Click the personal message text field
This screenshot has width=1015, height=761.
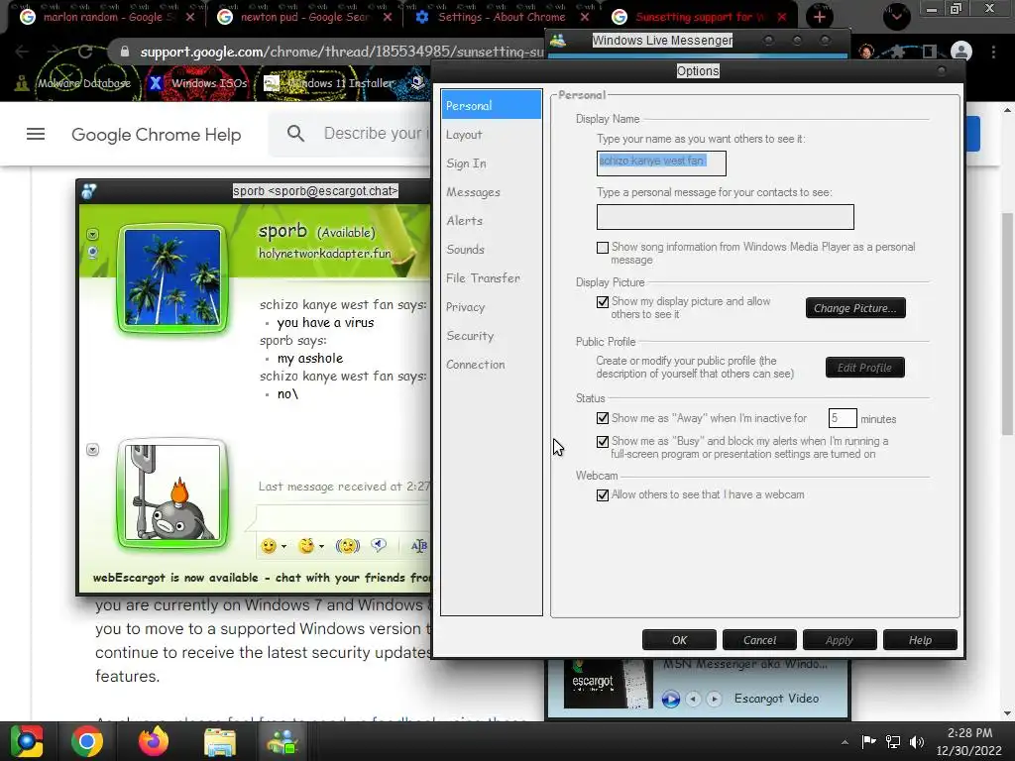pyautogui.click(x=725, y=217)
